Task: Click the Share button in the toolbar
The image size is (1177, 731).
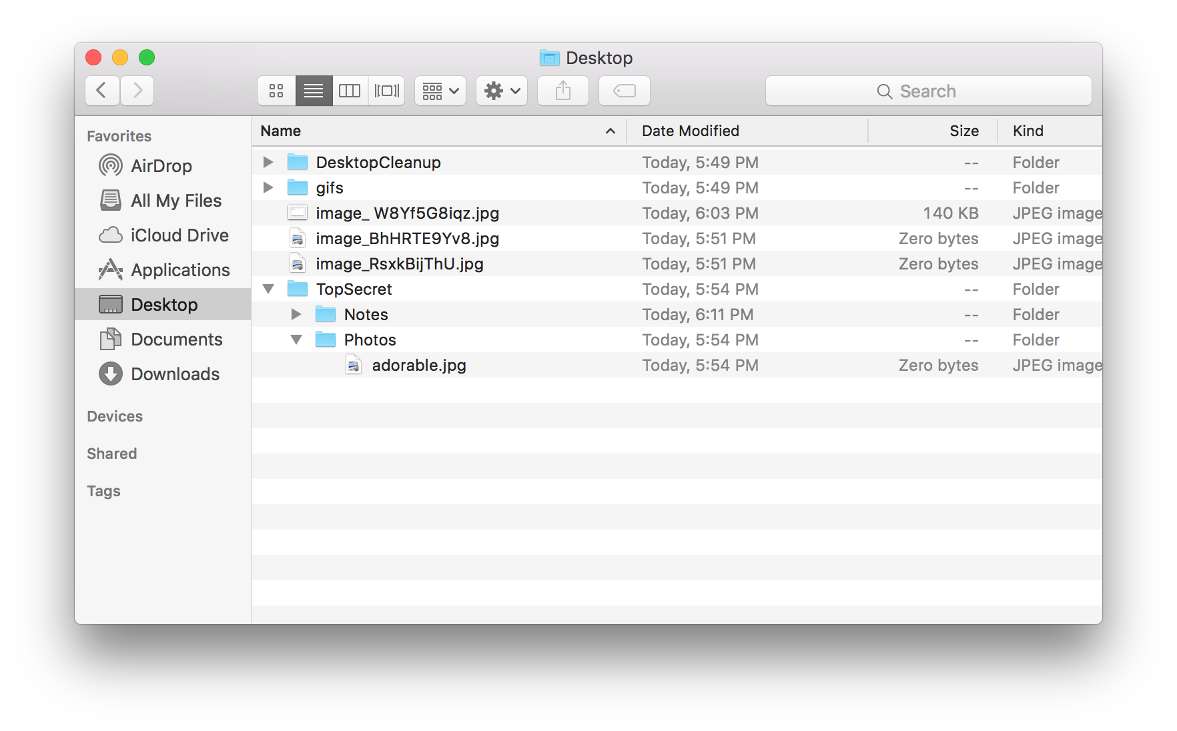Action: click(562, 91)
